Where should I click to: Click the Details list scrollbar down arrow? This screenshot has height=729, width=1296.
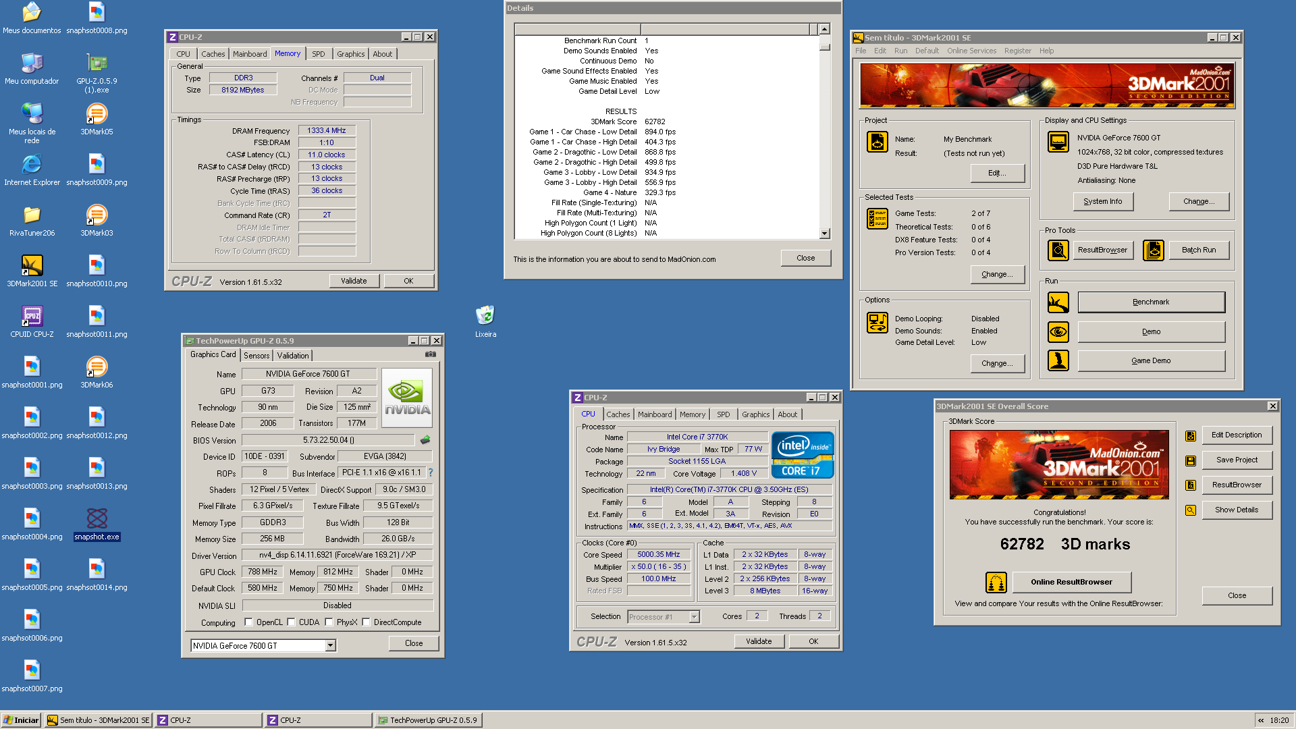824,234
